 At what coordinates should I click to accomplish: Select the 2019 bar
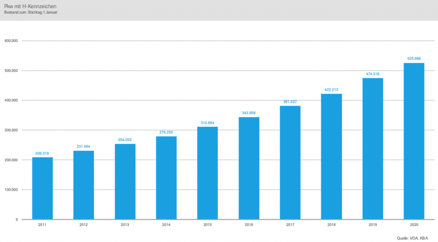click(x=373, y=149)
